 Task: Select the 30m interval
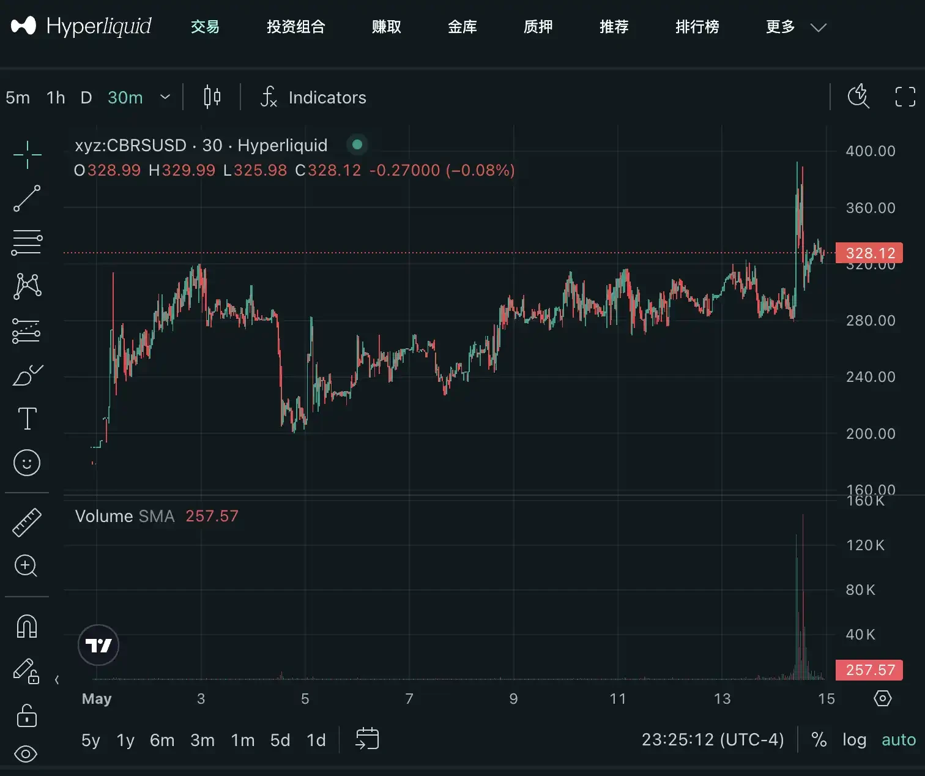125,97
